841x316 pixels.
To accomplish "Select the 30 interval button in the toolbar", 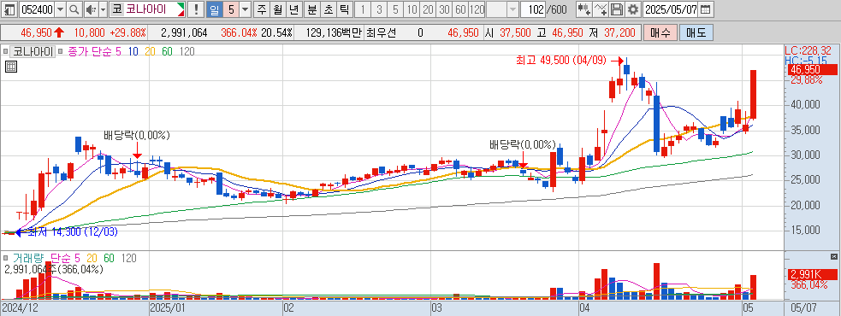I will 444,9.
